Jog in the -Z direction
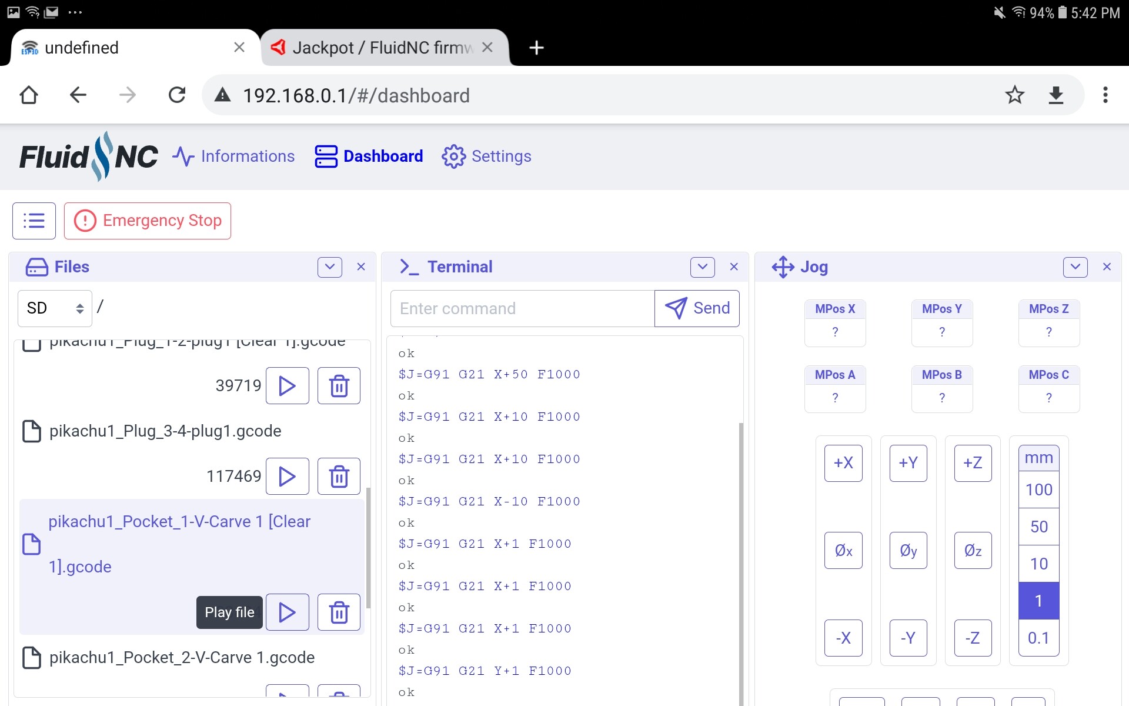The height and width of the screenshot is (706, 1129). coord(973,638)
